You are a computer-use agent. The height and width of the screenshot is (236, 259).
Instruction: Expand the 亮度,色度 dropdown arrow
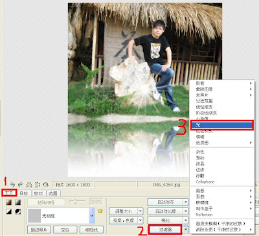(141, 220)
